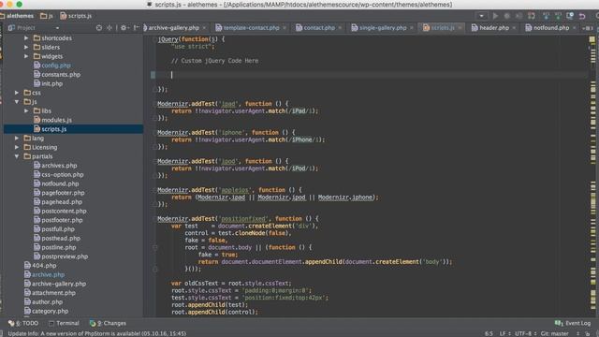Expand the shortcodes folder
Viewport: 599px width, 337px height.
[x=26, y=38]
